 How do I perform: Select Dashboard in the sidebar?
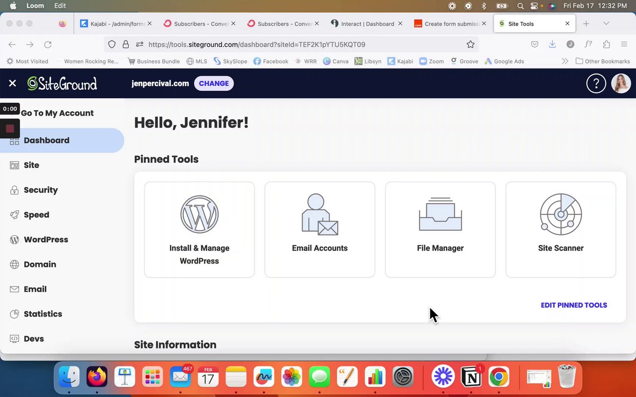pyautogui.click(x=62, y=140)
